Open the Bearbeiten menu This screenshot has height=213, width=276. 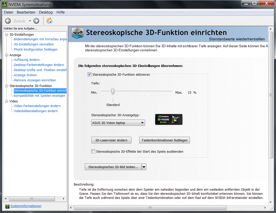(x=26, y=12)
